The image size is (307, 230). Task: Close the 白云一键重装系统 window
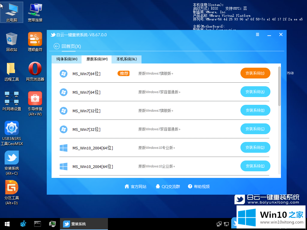(x=281, y=34)
